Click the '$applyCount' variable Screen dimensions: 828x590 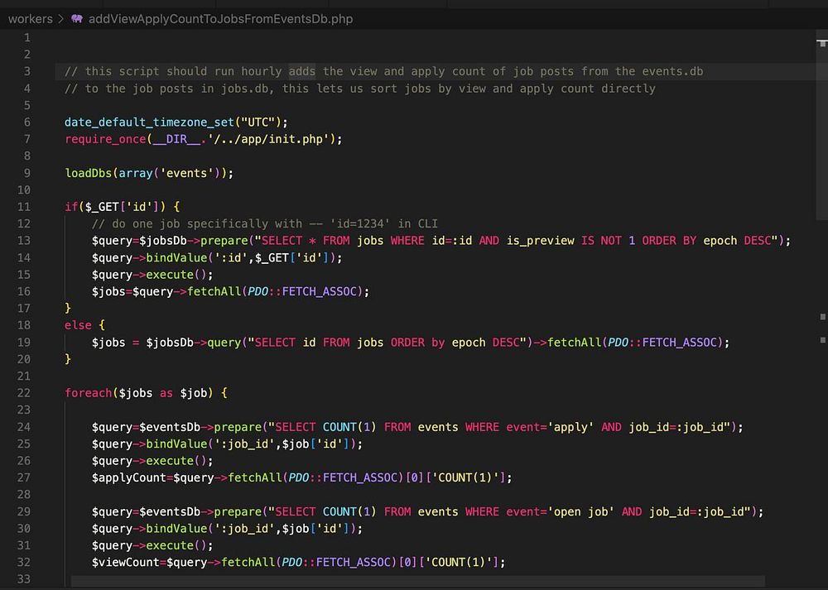pos(129,478)
